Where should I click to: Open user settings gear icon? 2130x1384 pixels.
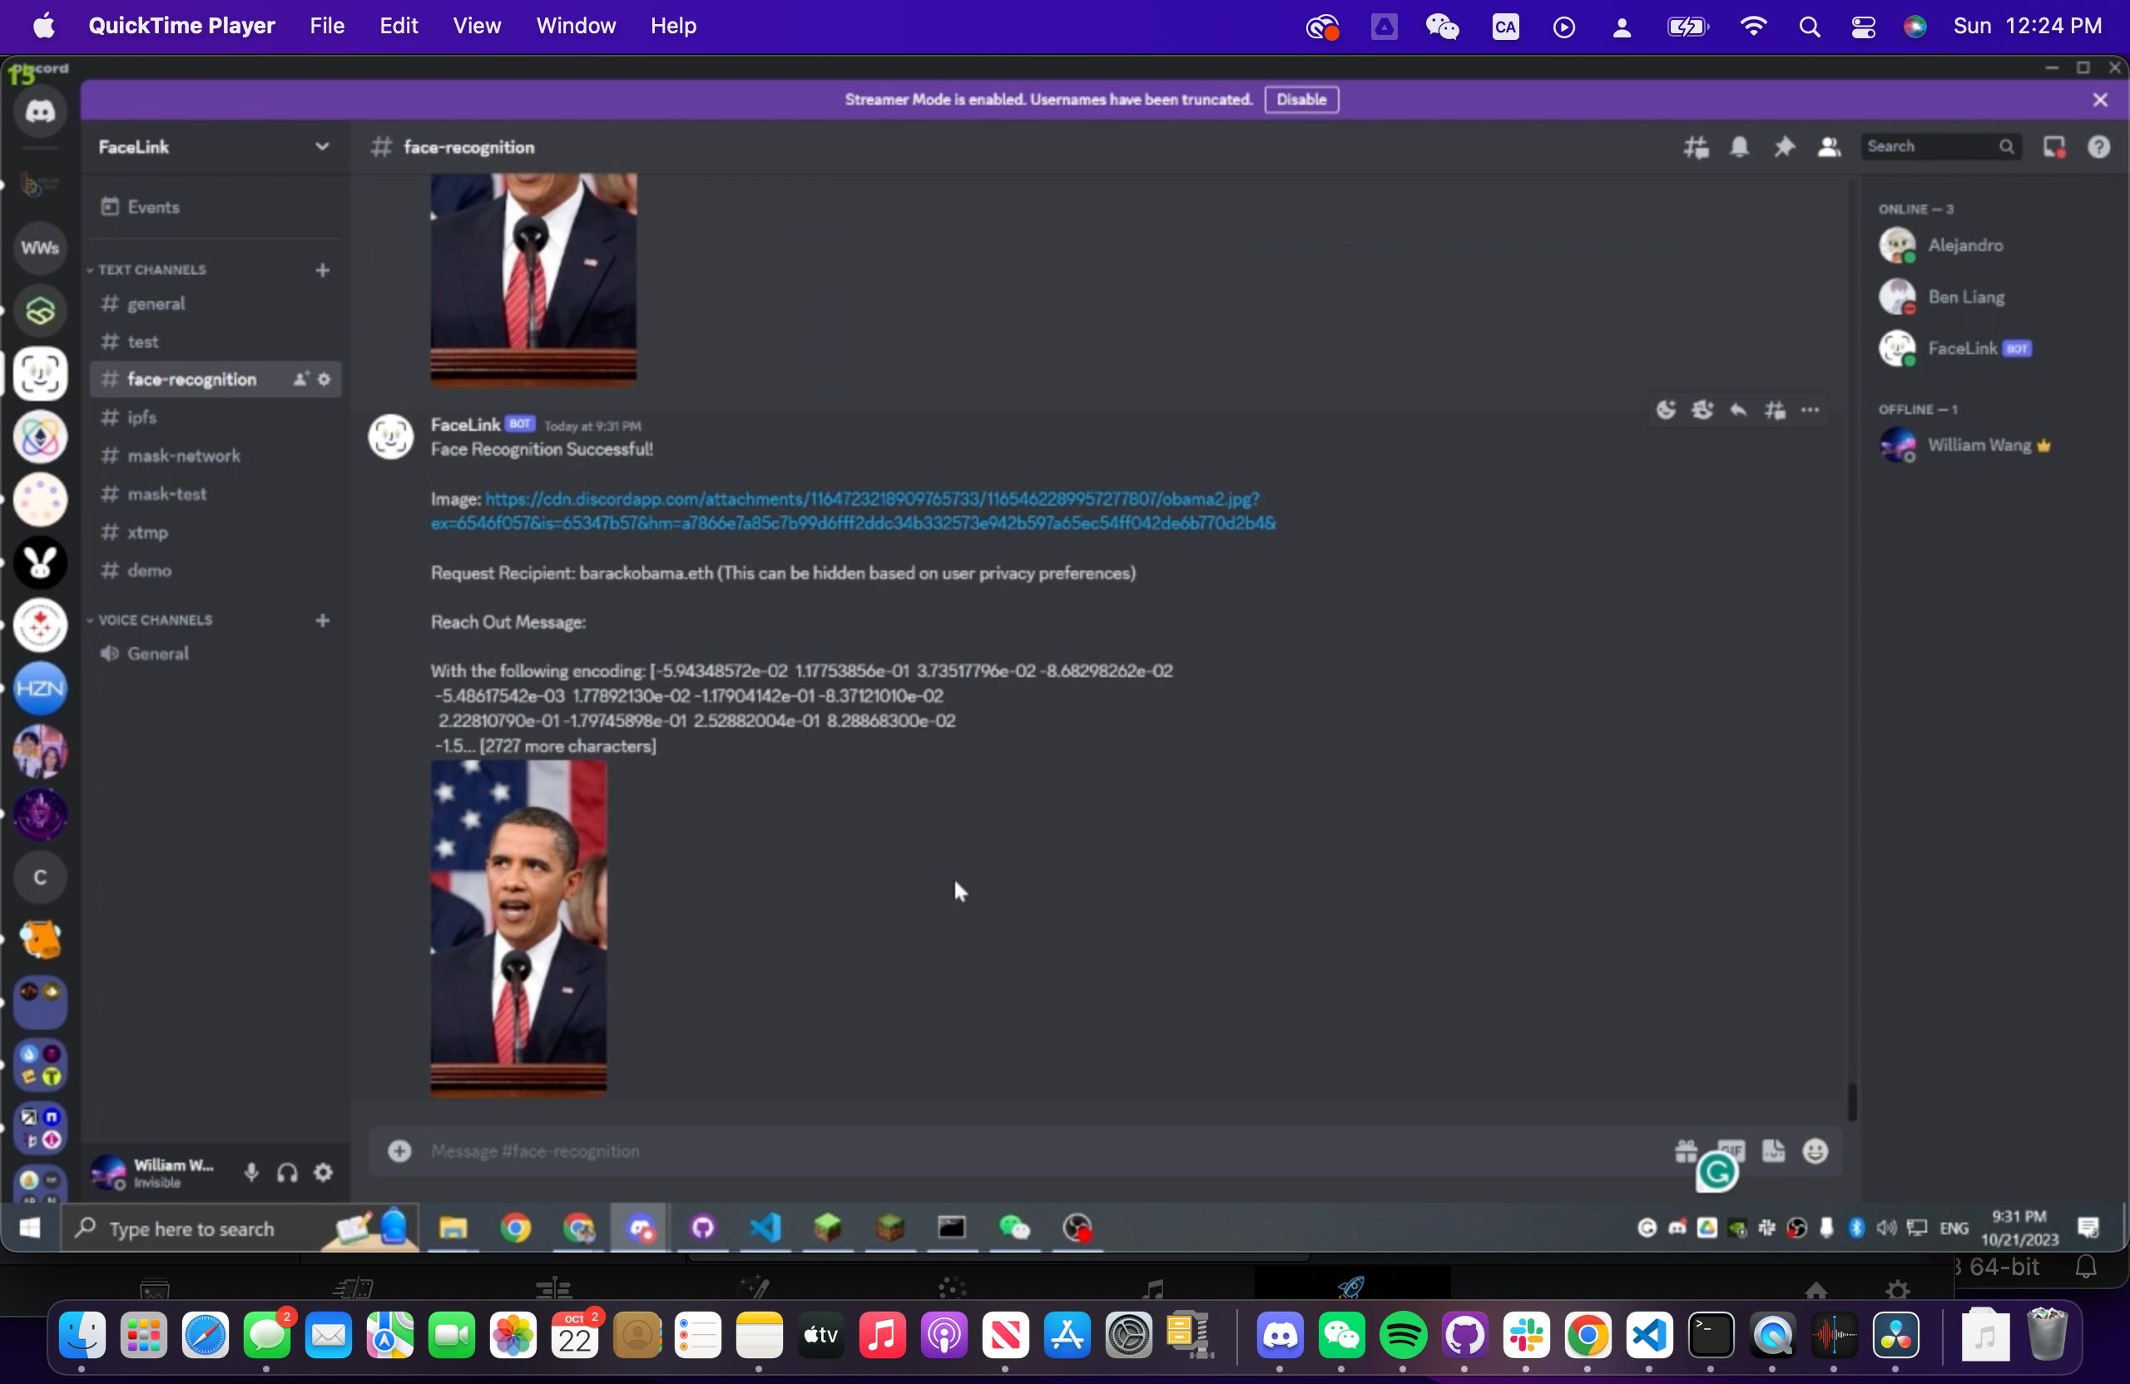(x=324, y=1173)
